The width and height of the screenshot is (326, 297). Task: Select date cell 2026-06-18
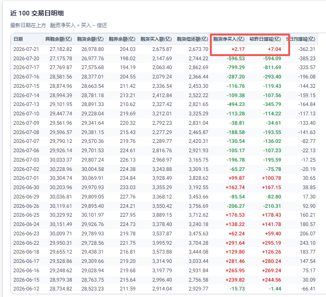pyautogui.click(x=26, y=252)
